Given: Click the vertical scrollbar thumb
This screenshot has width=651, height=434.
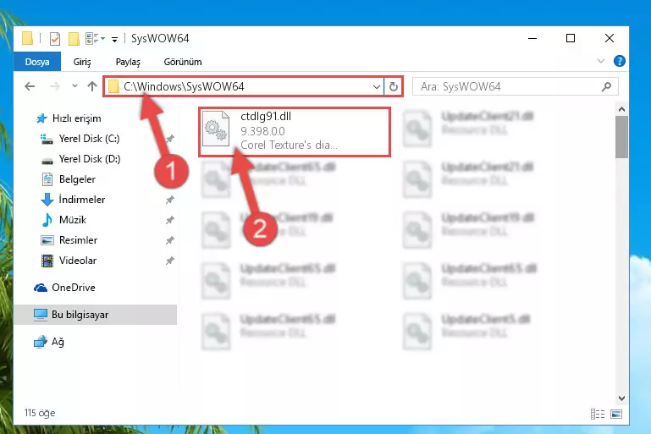Looking at the screenshot, I should 621,137.
